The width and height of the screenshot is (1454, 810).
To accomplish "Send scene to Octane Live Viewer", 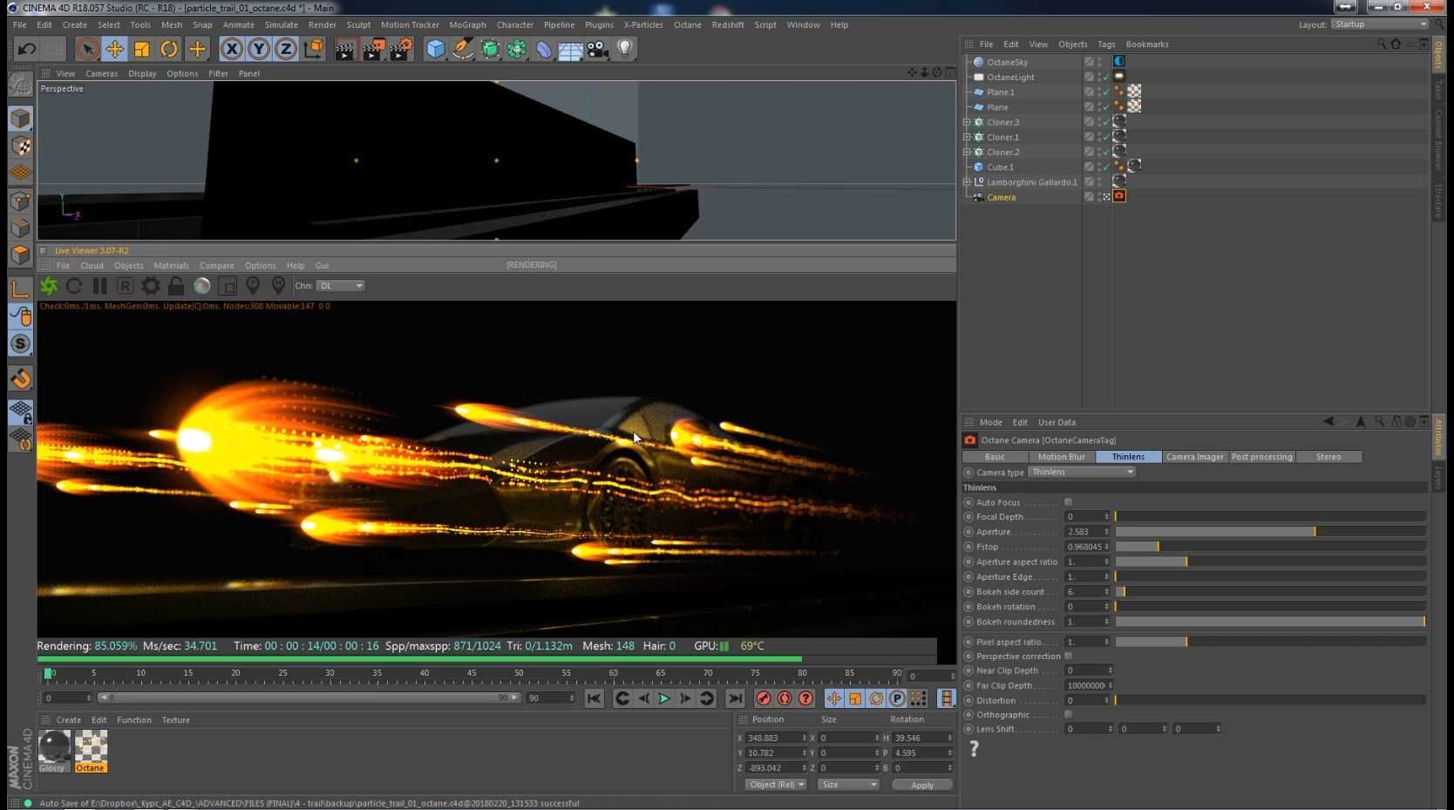I will click(x=49, y=286).
